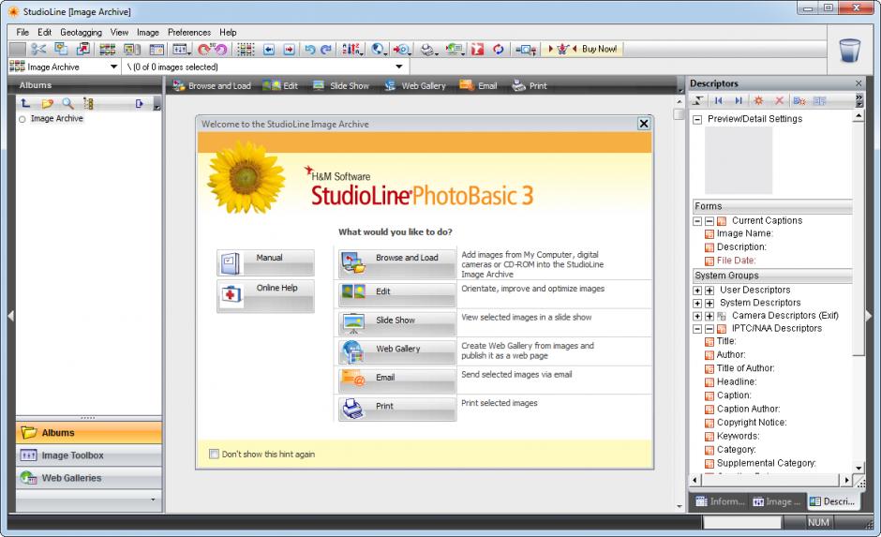Image resolution: width=881 pixels, height=537 pixels.
Task: Switch to the Inform... bottom tab
Action: coord(721,501)
